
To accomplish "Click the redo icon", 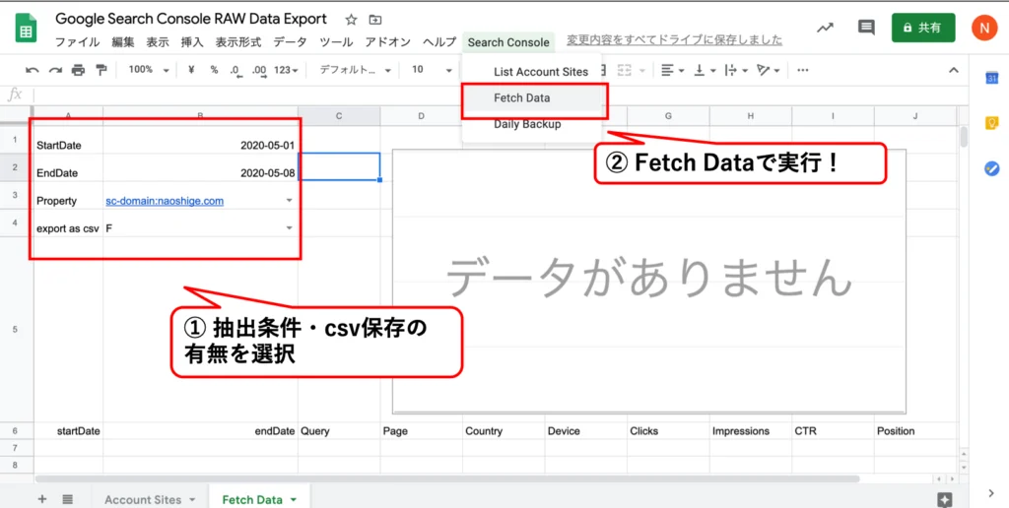I will click(56, 70).
